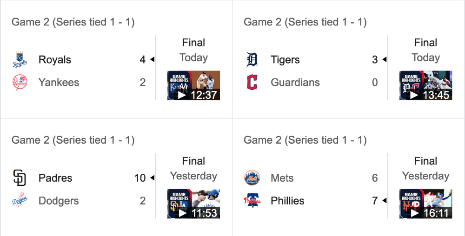465x236 pixels.
Task: Click the Philadelphia Phillies logo
Action: pos(252,200)
